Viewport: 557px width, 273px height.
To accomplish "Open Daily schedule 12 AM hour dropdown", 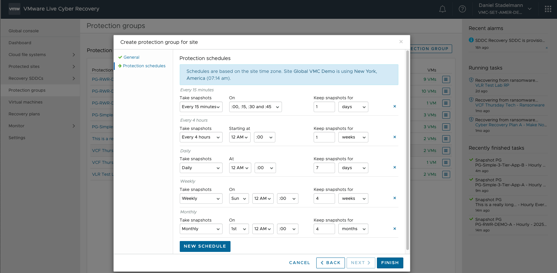I will click(240, 168).
